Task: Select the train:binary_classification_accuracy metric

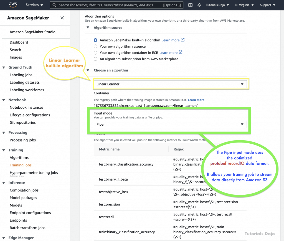Action: [x=127, y=232]
